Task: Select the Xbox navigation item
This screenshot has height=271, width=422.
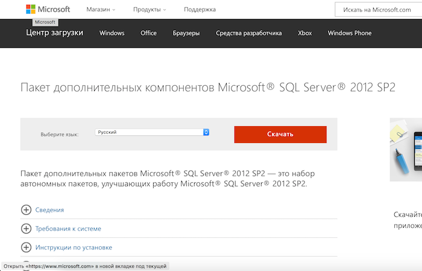Action: [304, 33]
